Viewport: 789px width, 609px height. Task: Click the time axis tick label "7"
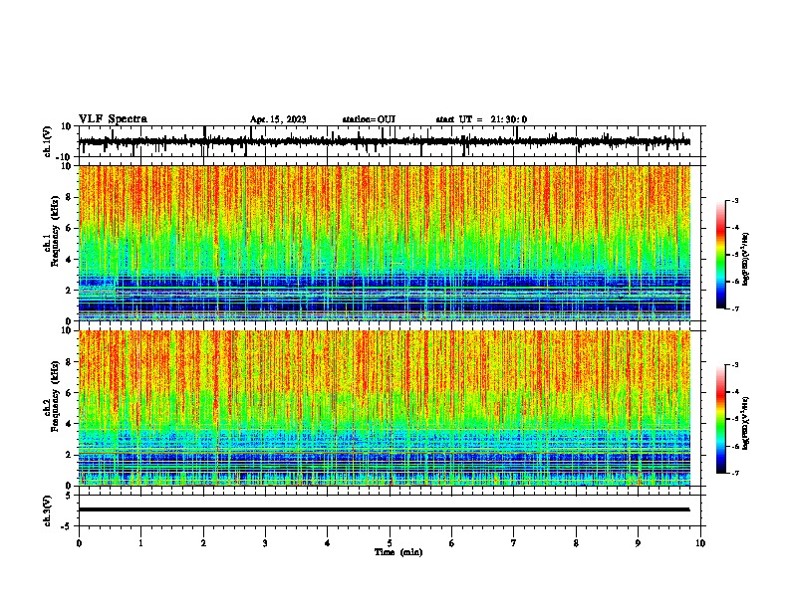tap(514, 543)
